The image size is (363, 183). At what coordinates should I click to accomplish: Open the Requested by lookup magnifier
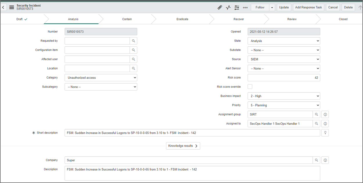tap(133, 41)
